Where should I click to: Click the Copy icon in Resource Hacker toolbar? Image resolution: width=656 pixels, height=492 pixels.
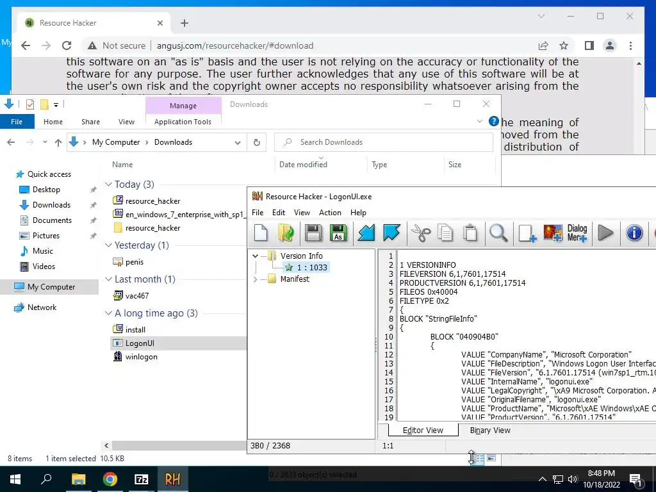[445, 233]
